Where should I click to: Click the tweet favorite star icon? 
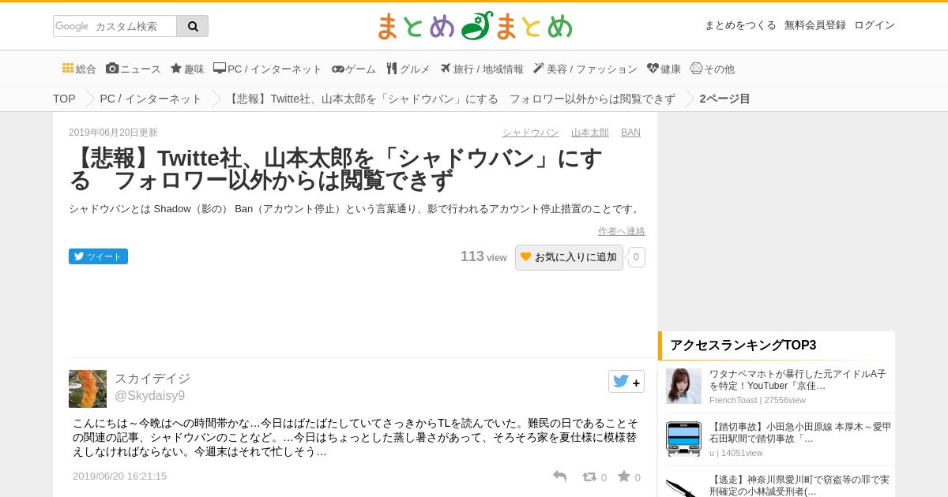coord(624,476)
